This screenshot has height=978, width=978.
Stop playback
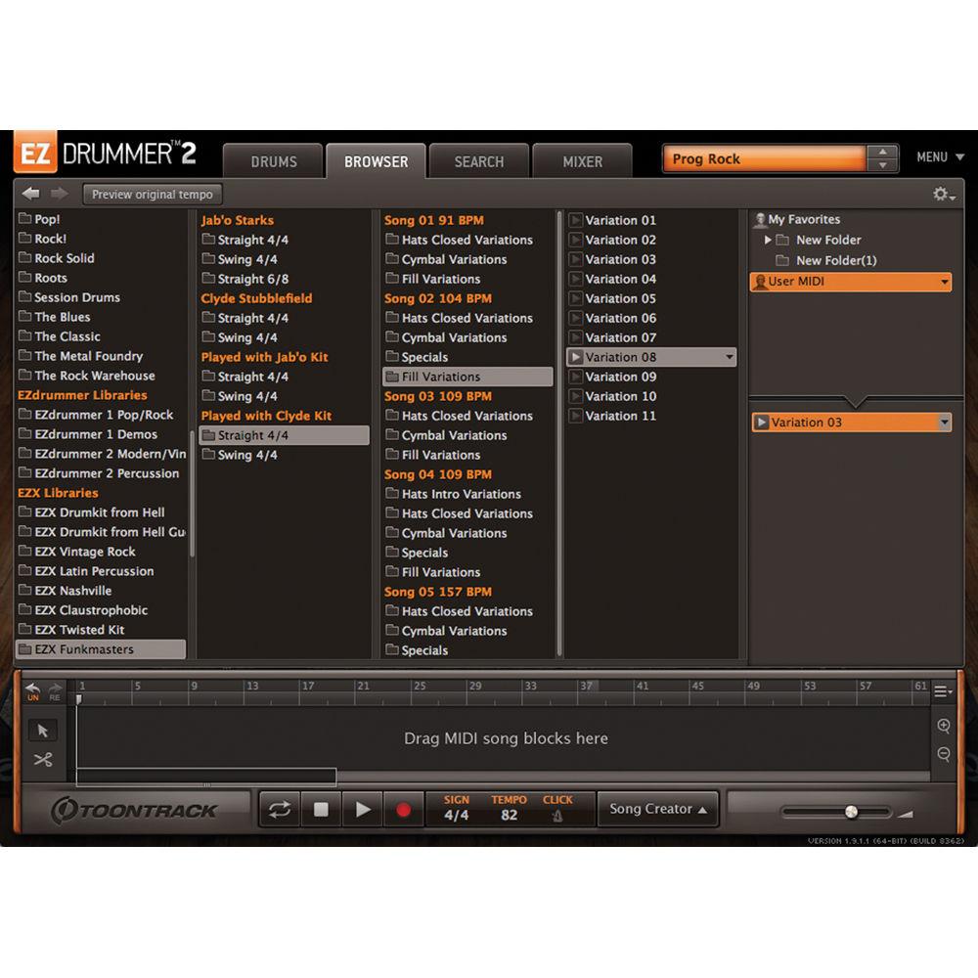(321, 810)
